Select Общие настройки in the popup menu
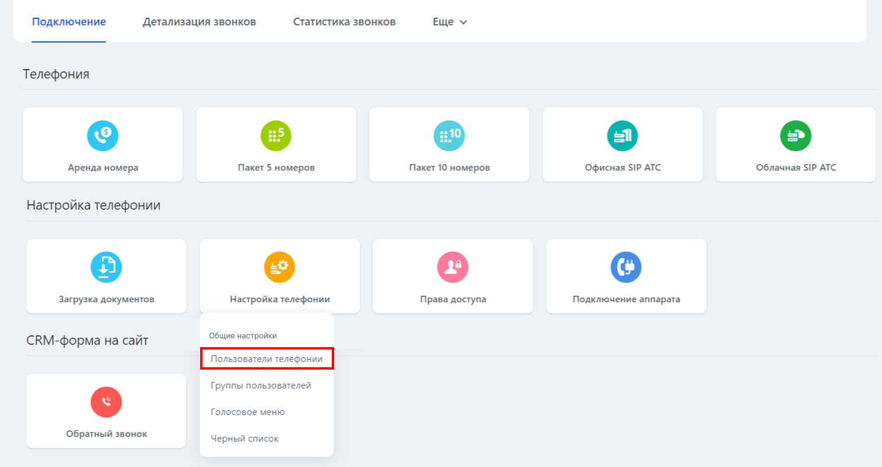This screenshot has width=882, height=467. point(243,335)
